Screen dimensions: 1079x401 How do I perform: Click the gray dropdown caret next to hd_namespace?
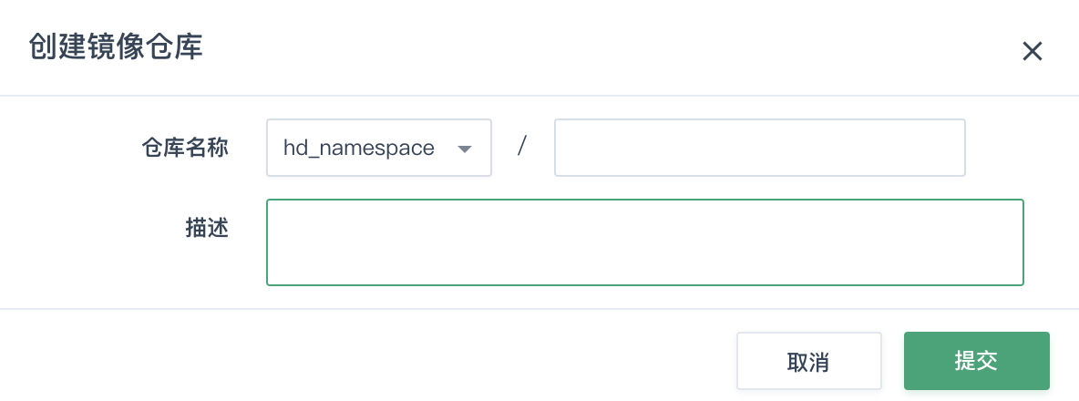pyautogui.click(x=465, y=149)
